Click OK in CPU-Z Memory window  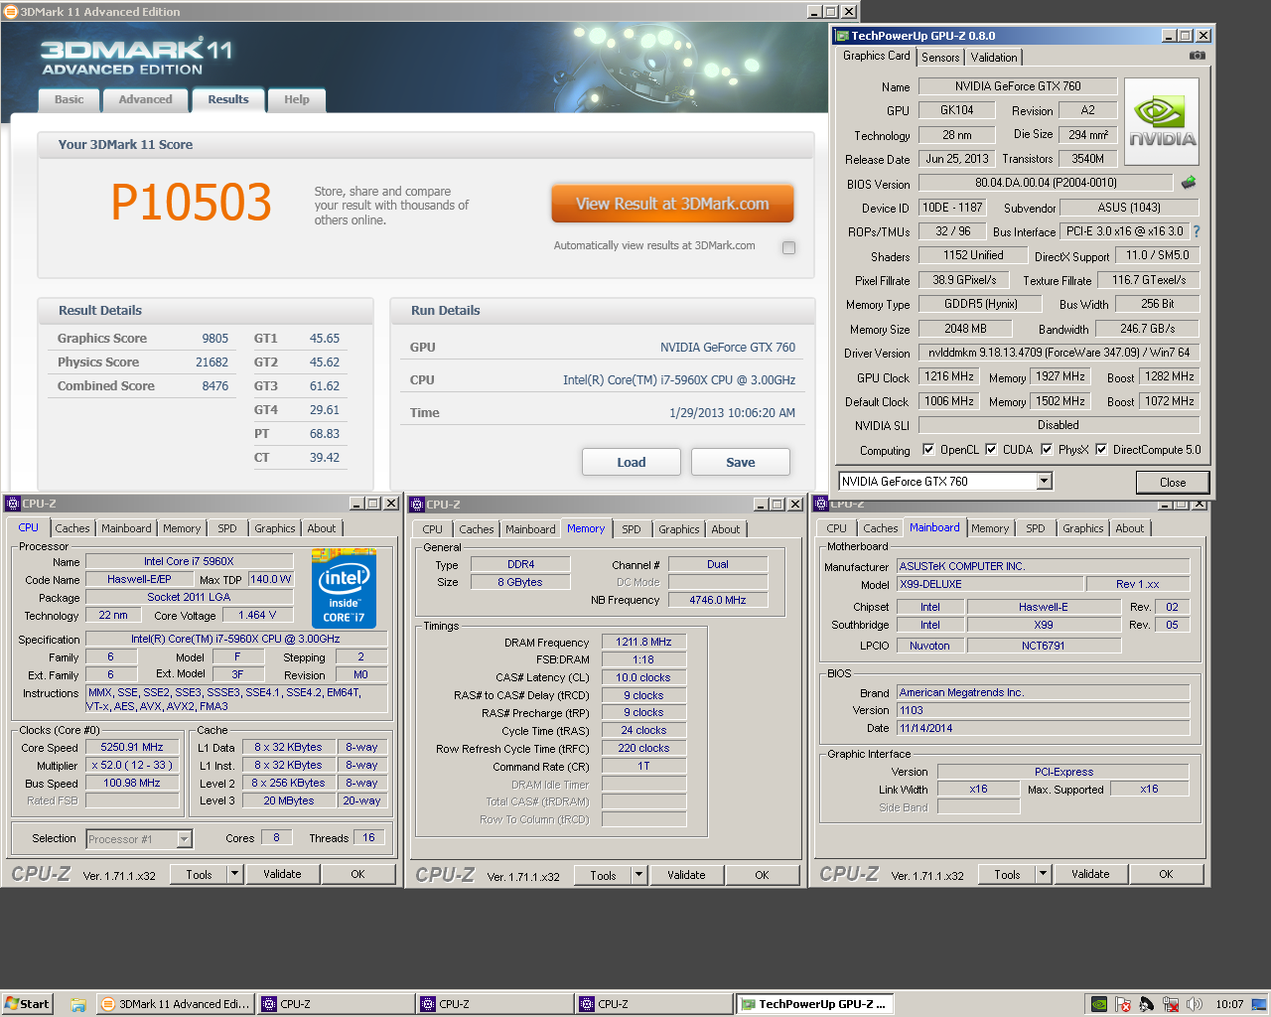coord(762,875)
